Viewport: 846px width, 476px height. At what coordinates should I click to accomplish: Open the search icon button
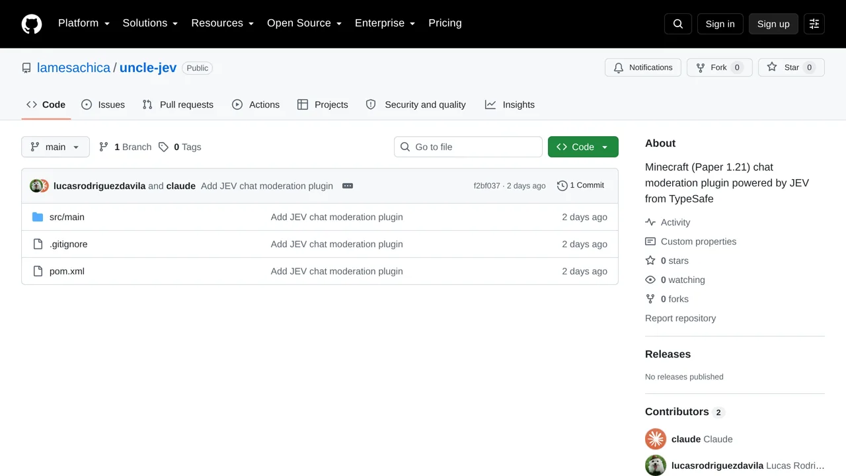[x=678, y=24]
